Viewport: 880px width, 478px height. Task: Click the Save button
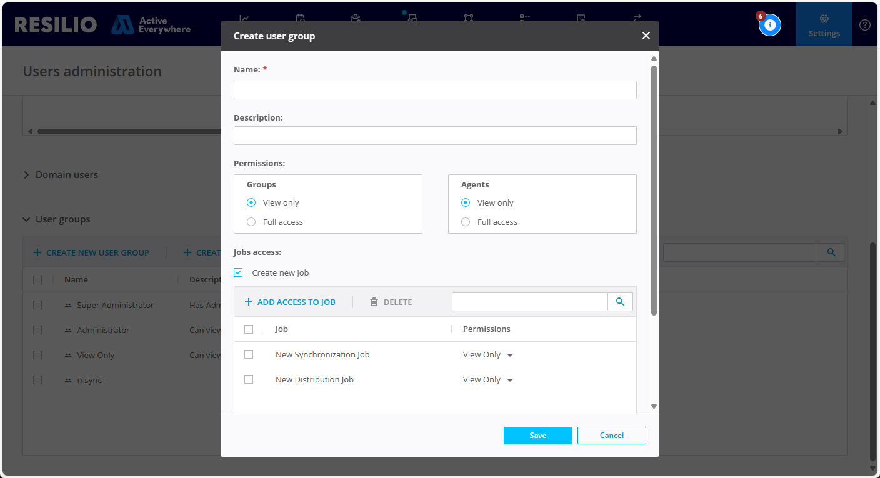537,436
